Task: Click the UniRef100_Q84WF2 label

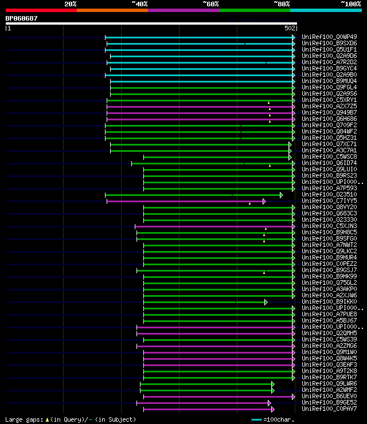Action: coord(329,131)
